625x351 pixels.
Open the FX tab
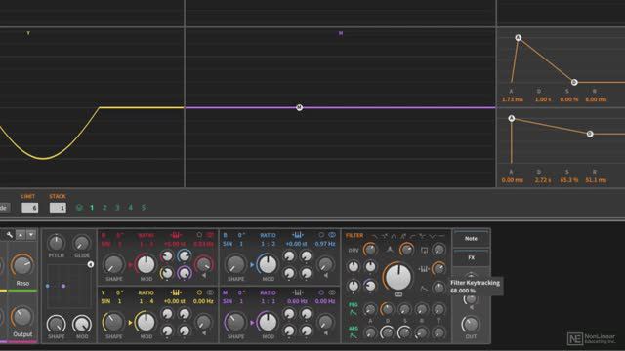coord(471,257)
